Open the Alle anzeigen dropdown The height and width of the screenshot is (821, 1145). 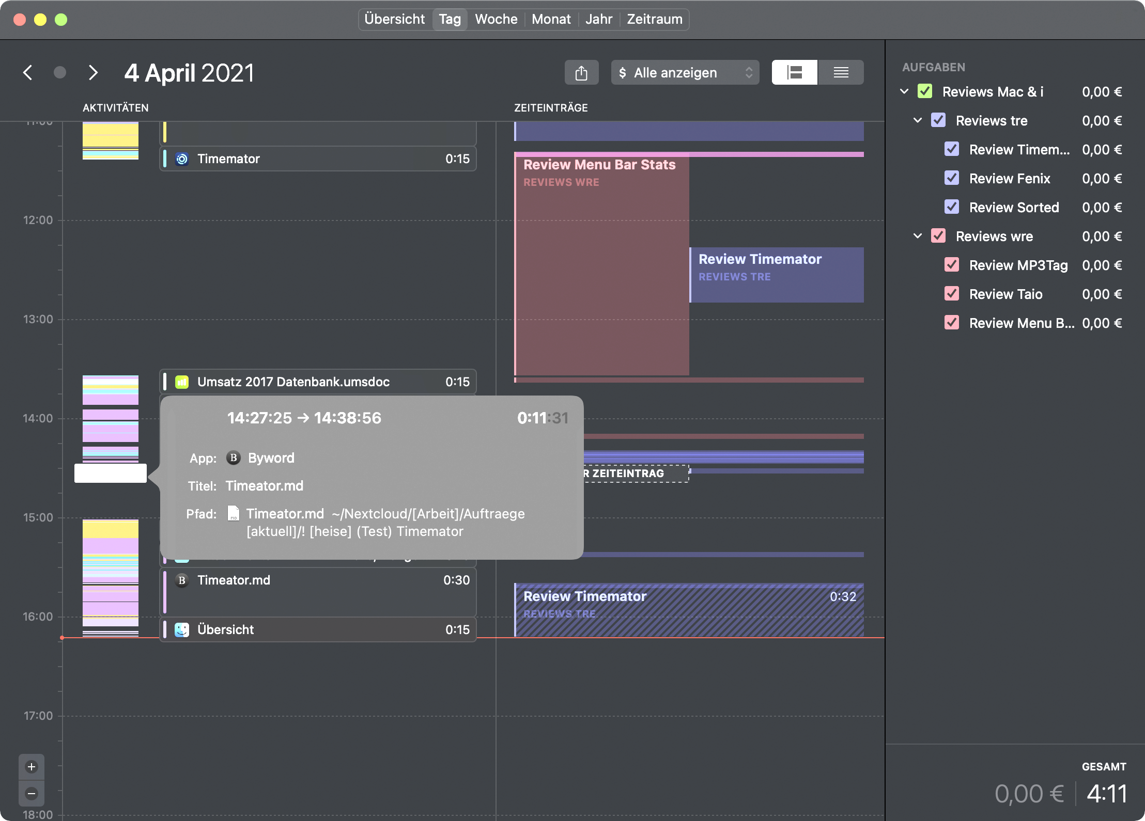[x=685, y=73]
